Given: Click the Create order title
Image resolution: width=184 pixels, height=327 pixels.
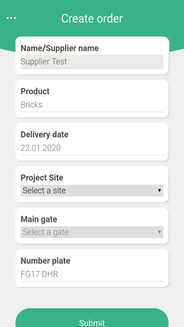Looking at the screenshot, I should click(92, 18).
